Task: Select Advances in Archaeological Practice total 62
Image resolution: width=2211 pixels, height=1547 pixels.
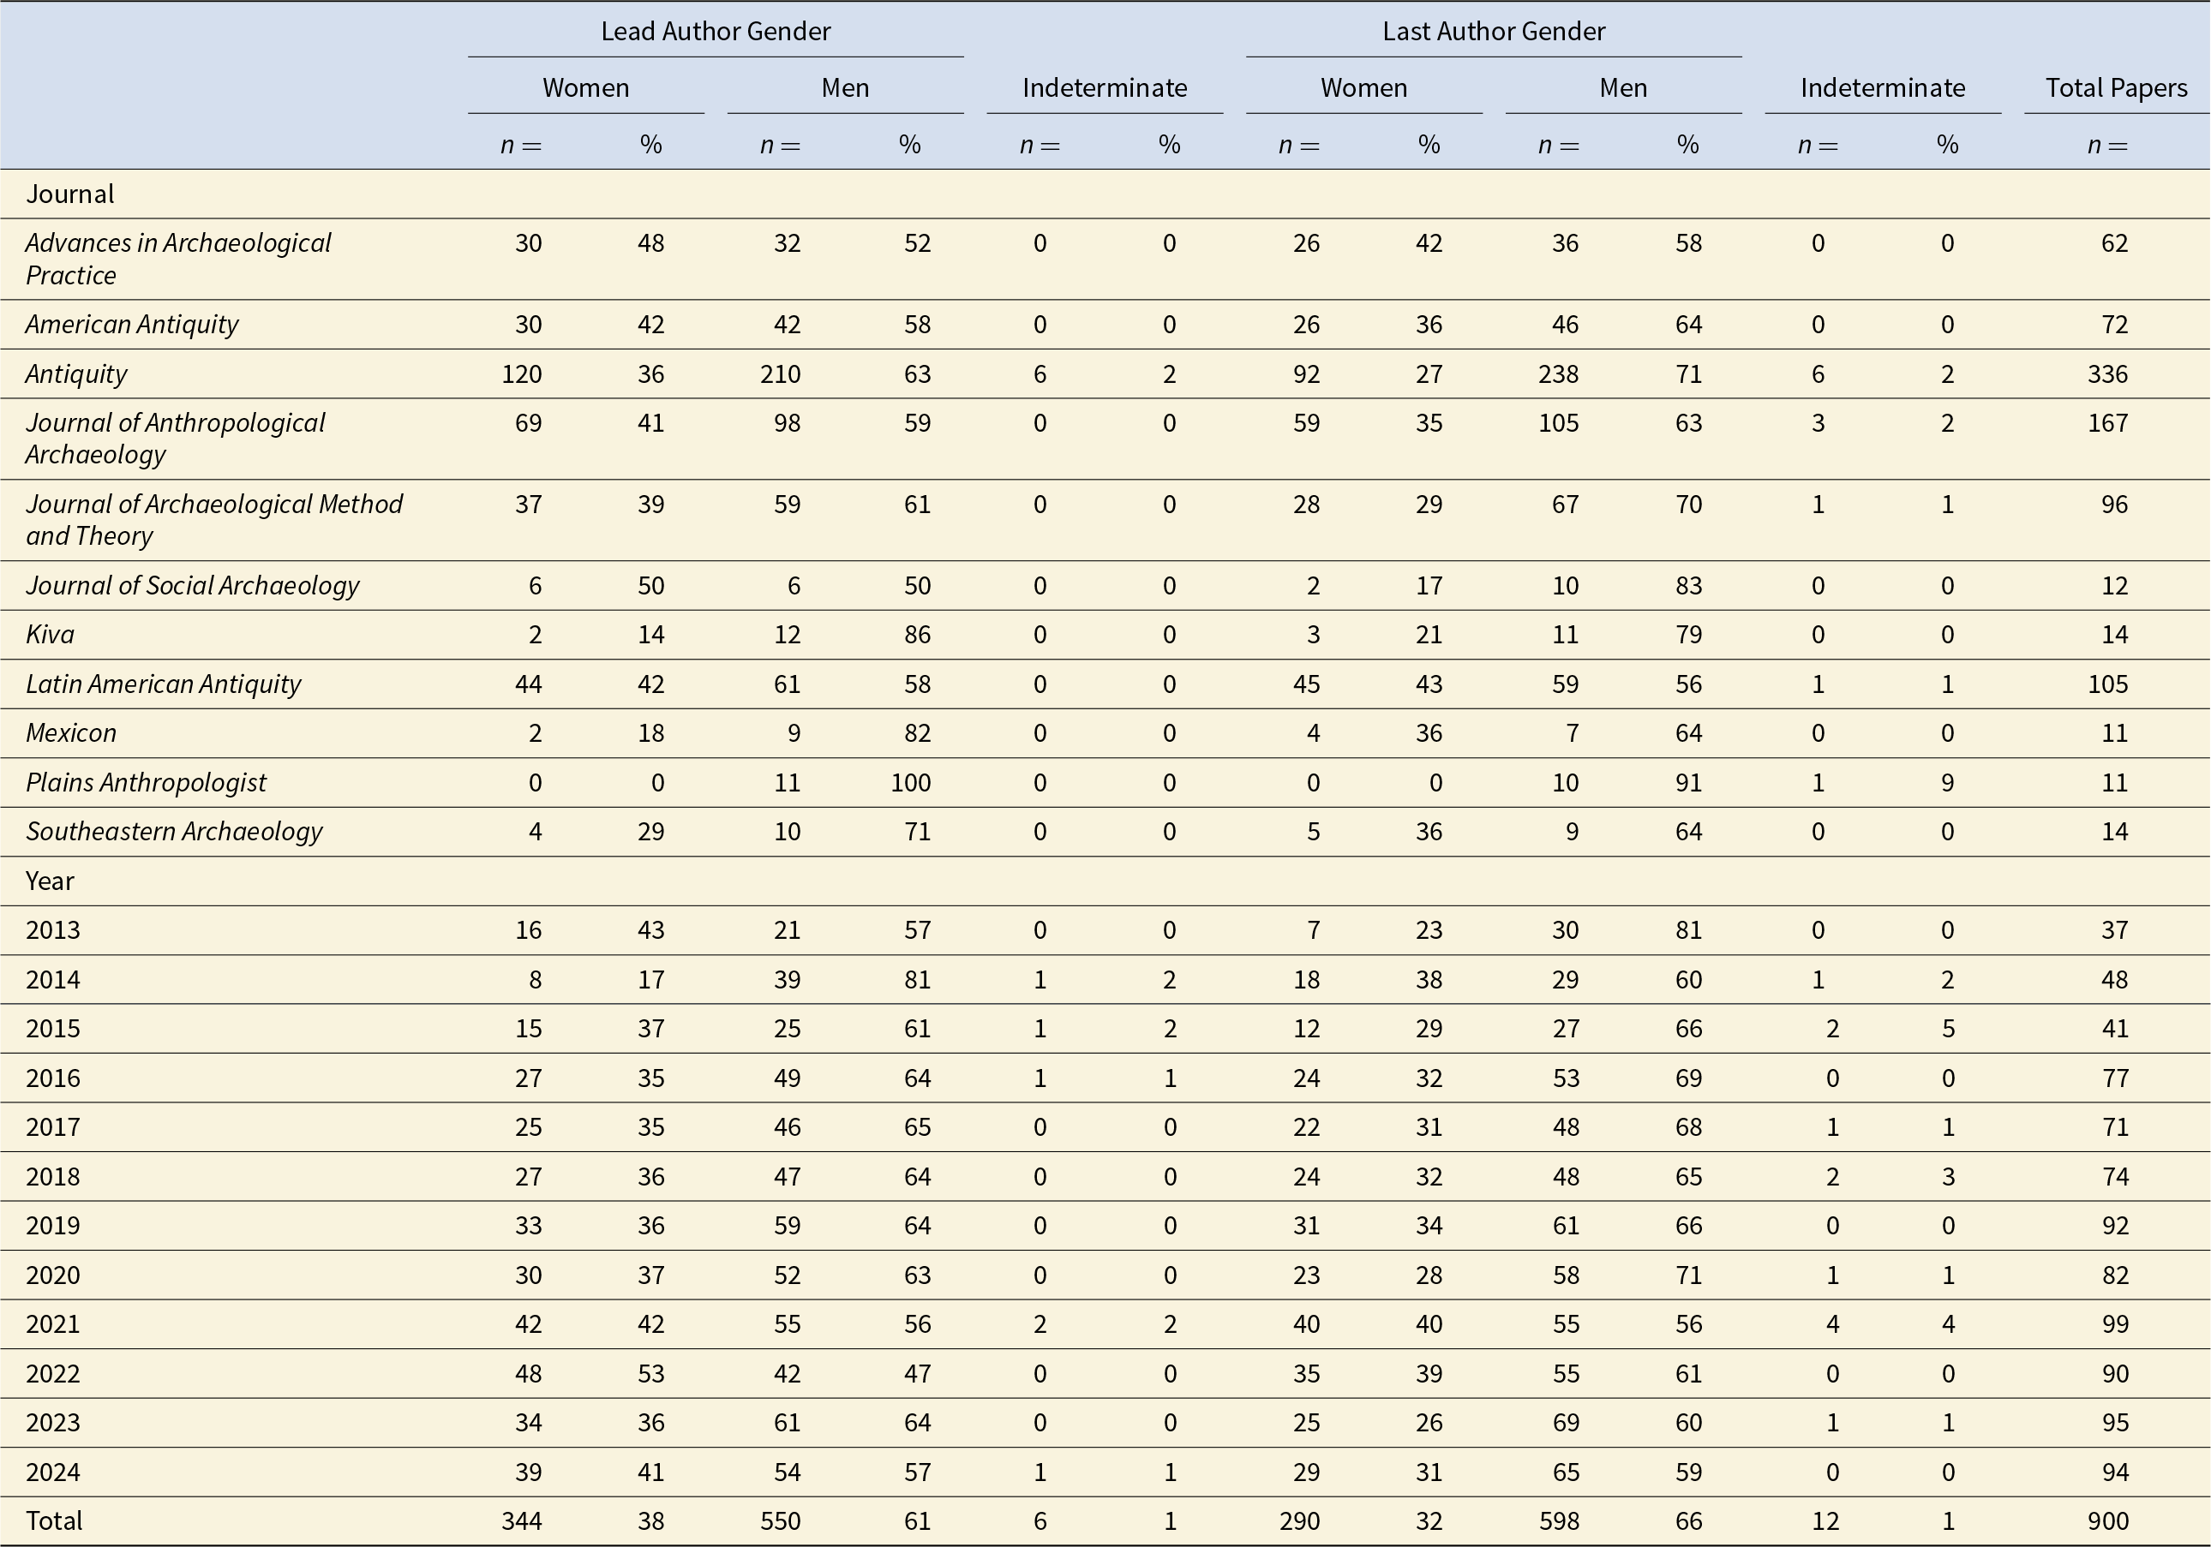Action: pos(2115,242)
